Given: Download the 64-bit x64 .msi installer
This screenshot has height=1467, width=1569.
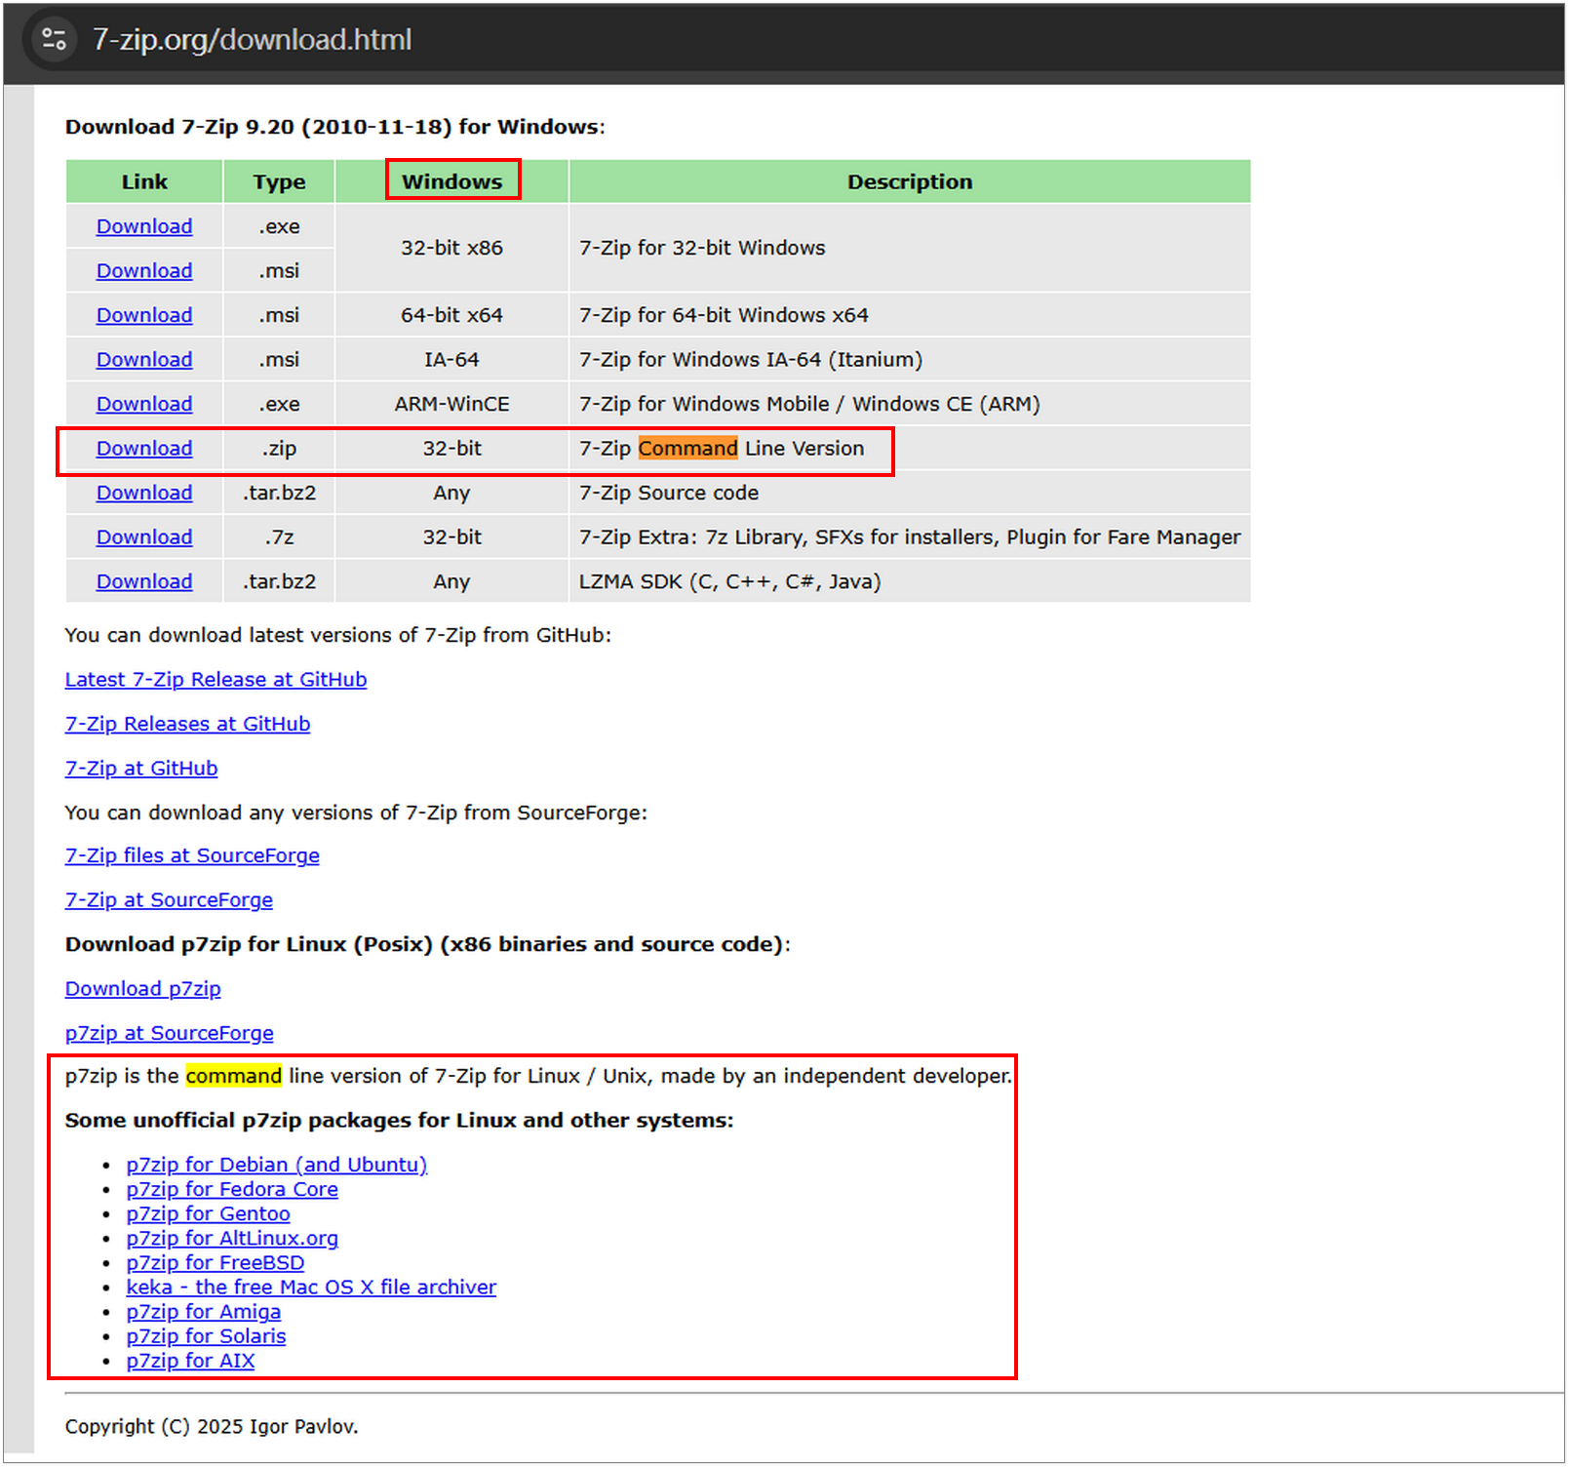Looking at the screenshot, I should [144, 315].
